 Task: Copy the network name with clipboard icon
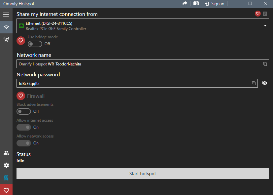(x=265, y=64)
